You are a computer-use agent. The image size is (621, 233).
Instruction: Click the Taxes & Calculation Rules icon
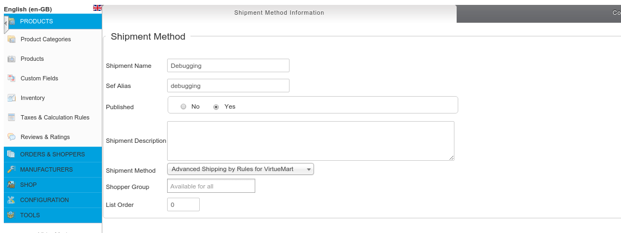(11, 117)
